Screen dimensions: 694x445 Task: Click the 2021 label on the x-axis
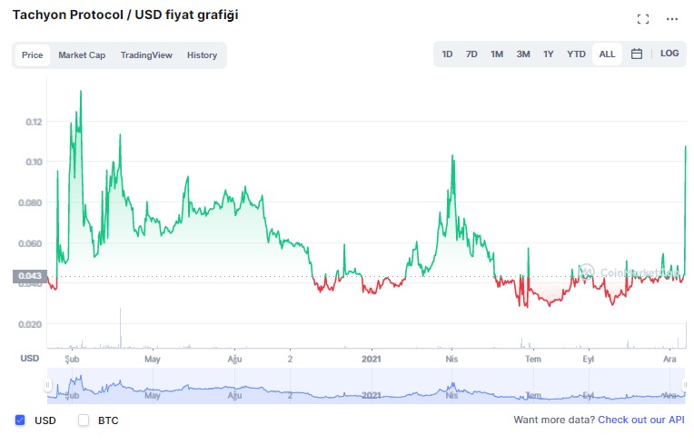(371, 359)
